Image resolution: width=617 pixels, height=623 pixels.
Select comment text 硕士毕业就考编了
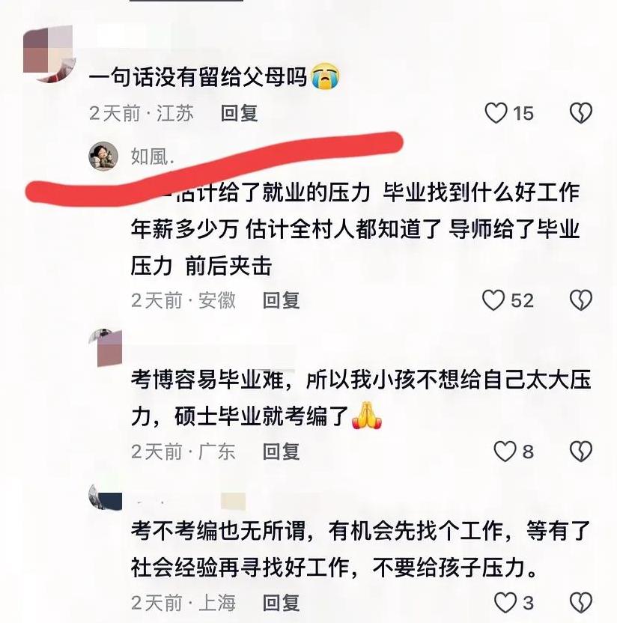click(x=262, y=416)
